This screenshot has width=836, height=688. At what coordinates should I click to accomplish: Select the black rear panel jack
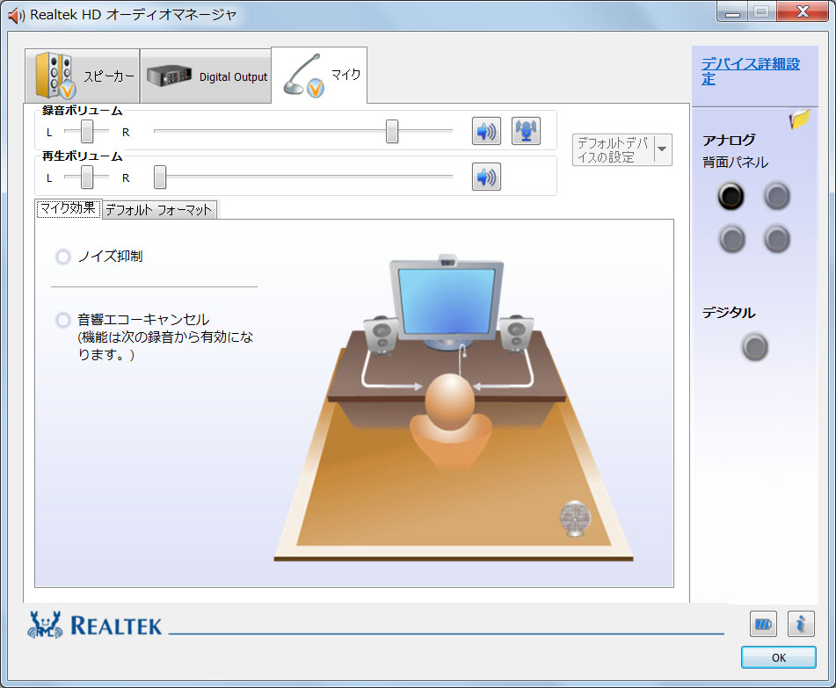click(731, 196)
